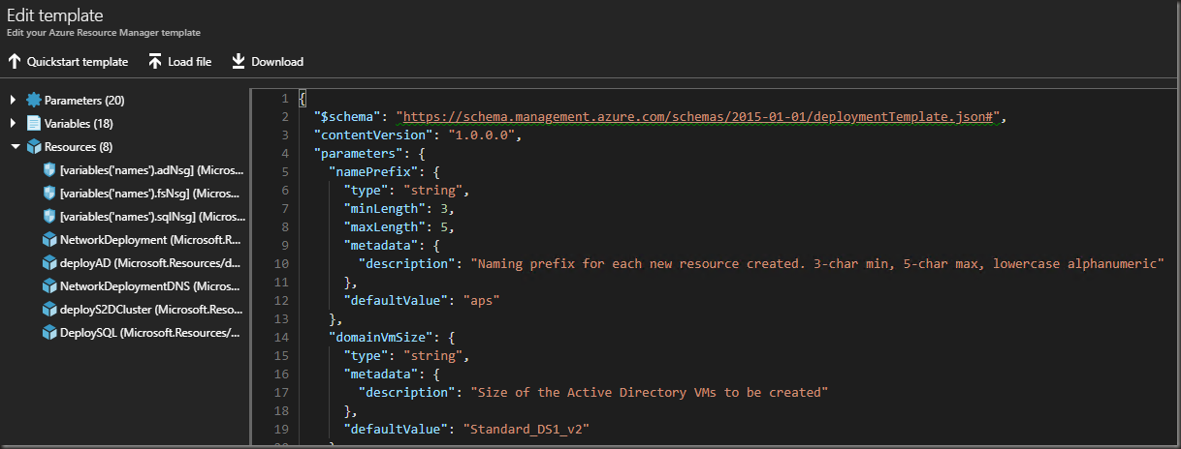Viewport: 1181px width, 449px height.
Task: Select the NetworkDeployment resource item
Action: pyautogui.click(x=151, y=239)
